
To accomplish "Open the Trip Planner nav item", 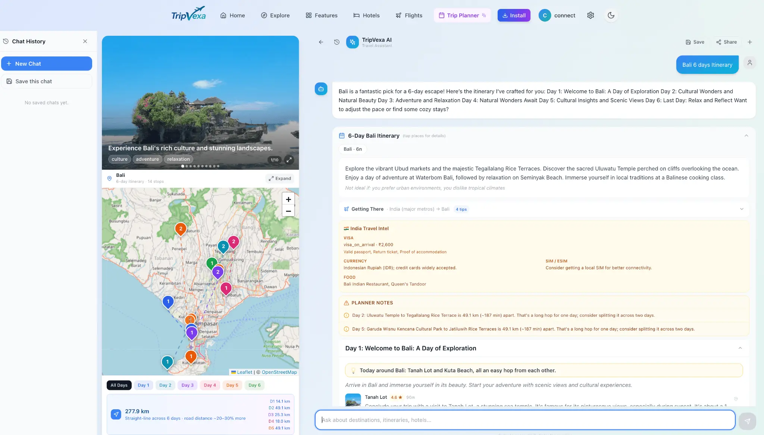I will point(462,15).
